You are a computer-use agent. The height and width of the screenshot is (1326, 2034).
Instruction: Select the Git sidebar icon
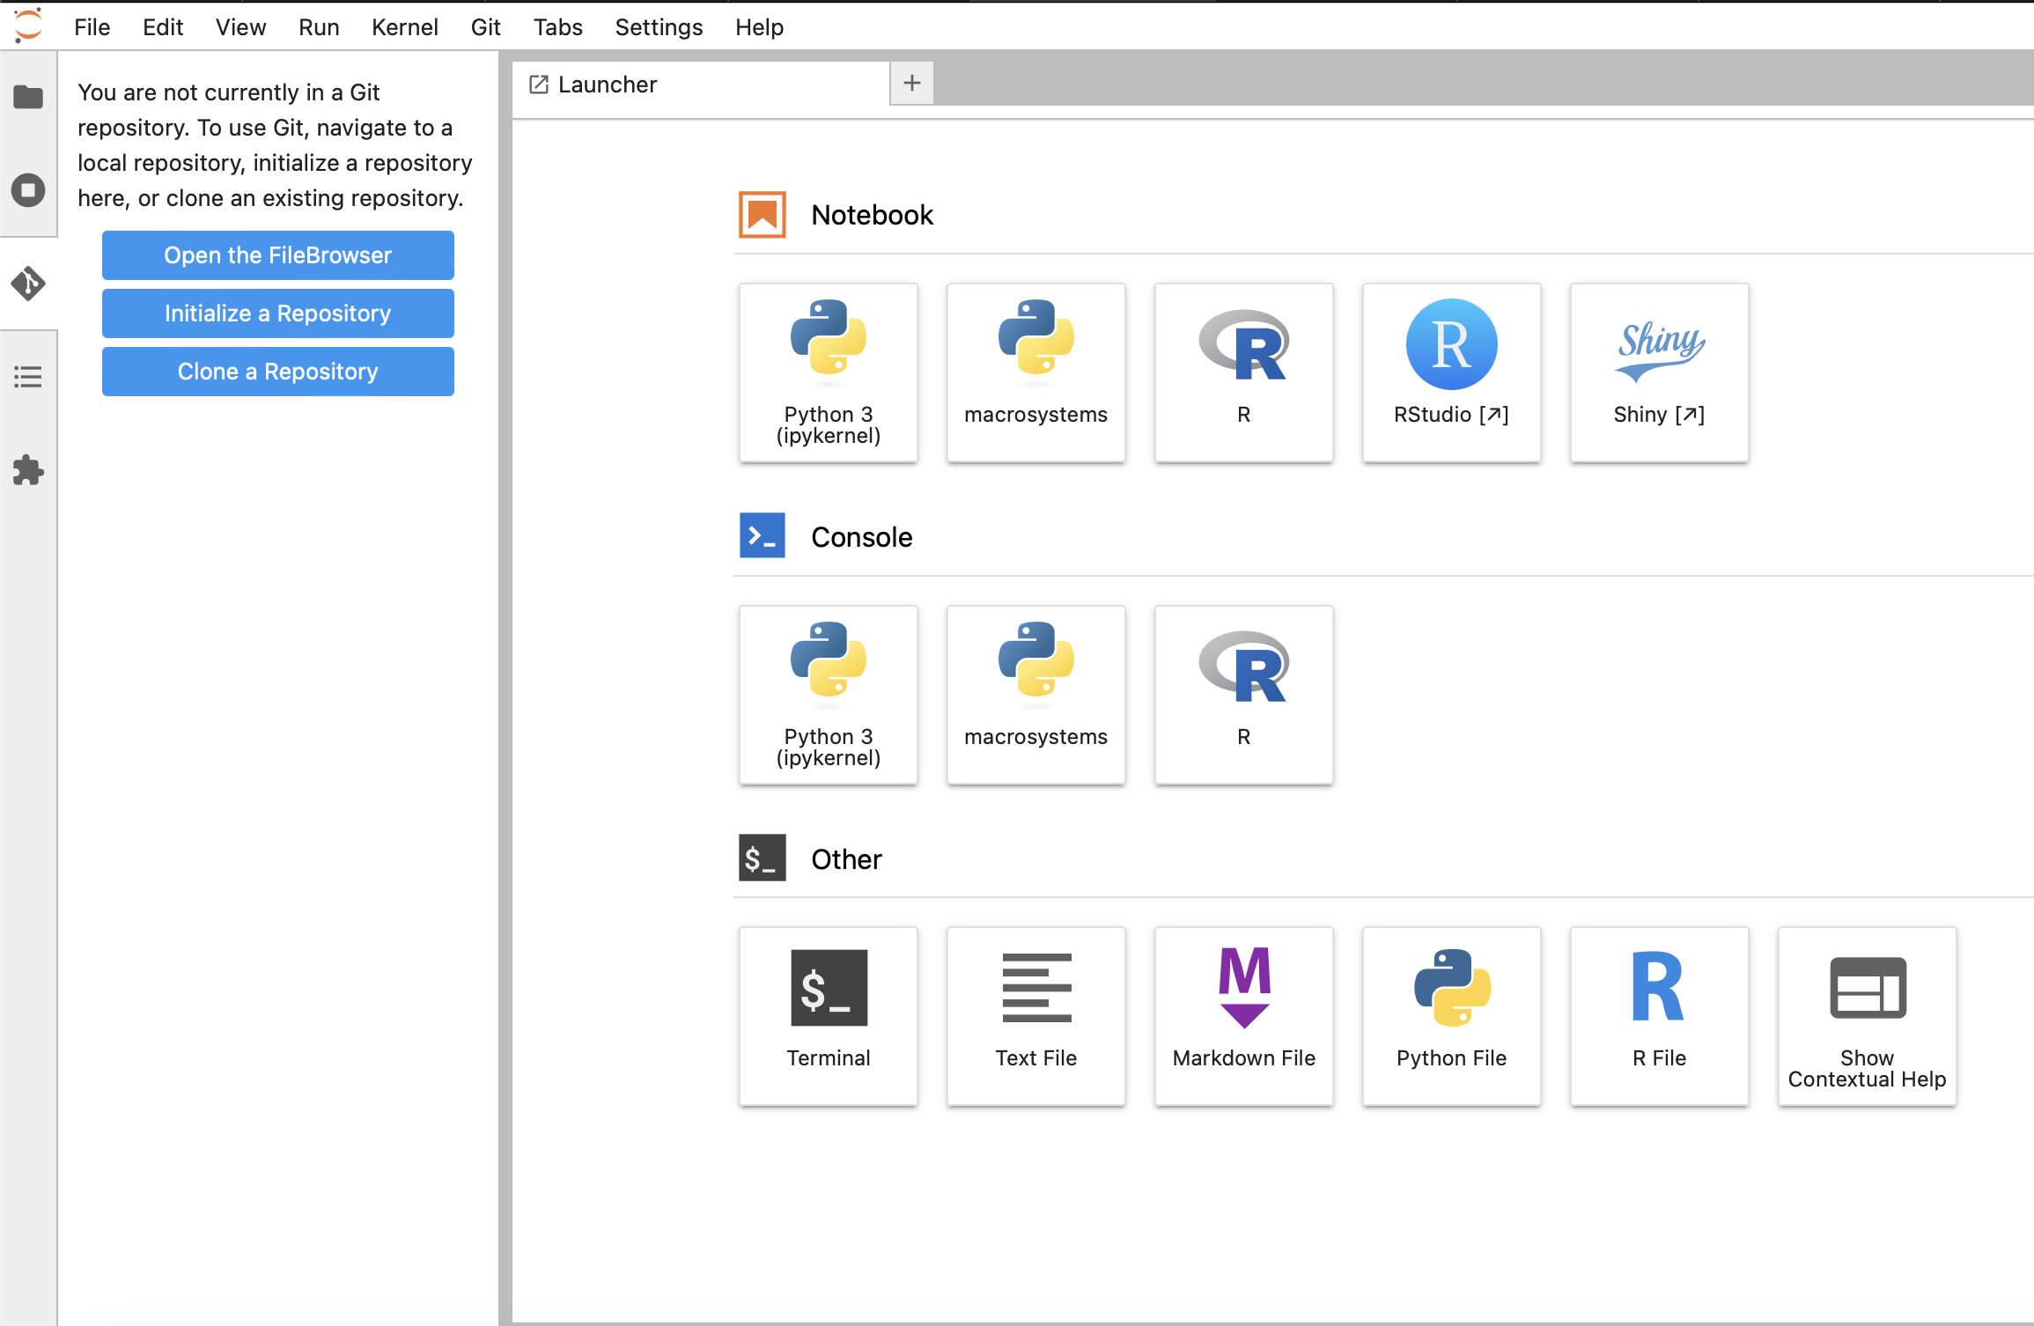point(28,284)
